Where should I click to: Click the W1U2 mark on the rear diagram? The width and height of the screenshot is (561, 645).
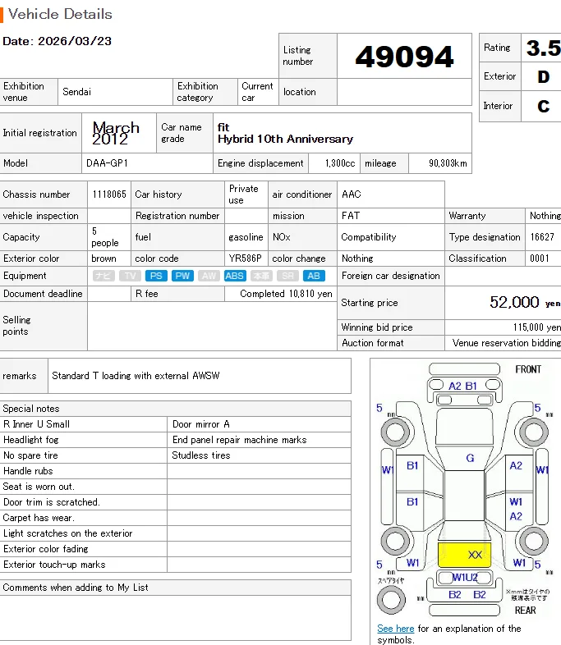pyautogui.click(x=465, y=577)
